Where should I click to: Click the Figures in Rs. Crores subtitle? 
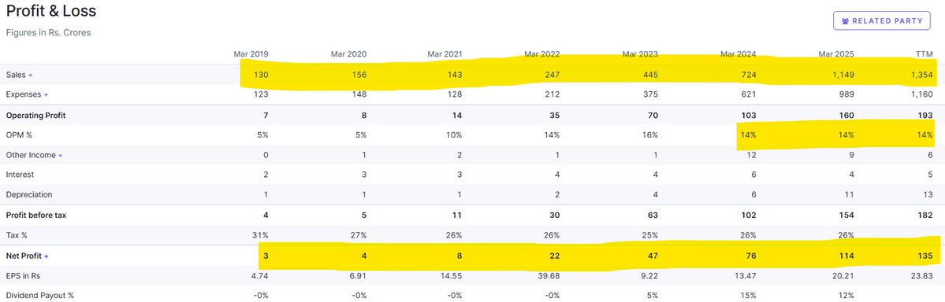[x=49, y=32]
